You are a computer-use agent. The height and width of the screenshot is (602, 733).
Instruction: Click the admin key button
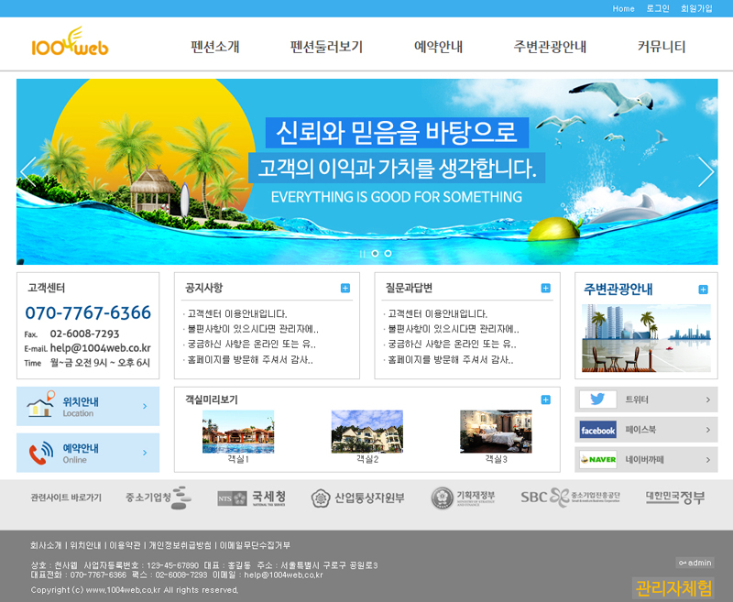click(x=695, y=563)
